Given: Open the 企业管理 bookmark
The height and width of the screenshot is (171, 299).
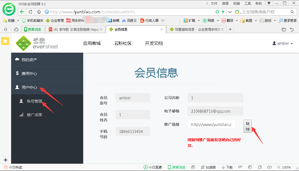Looking at the screenshot, I should (55, 21).
